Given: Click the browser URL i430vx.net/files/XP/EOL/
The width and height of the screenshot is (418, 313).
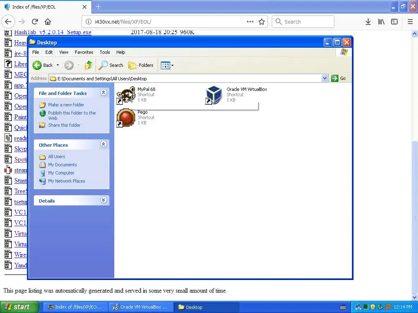Looking at the screenshot, I should tap(123, 22).
